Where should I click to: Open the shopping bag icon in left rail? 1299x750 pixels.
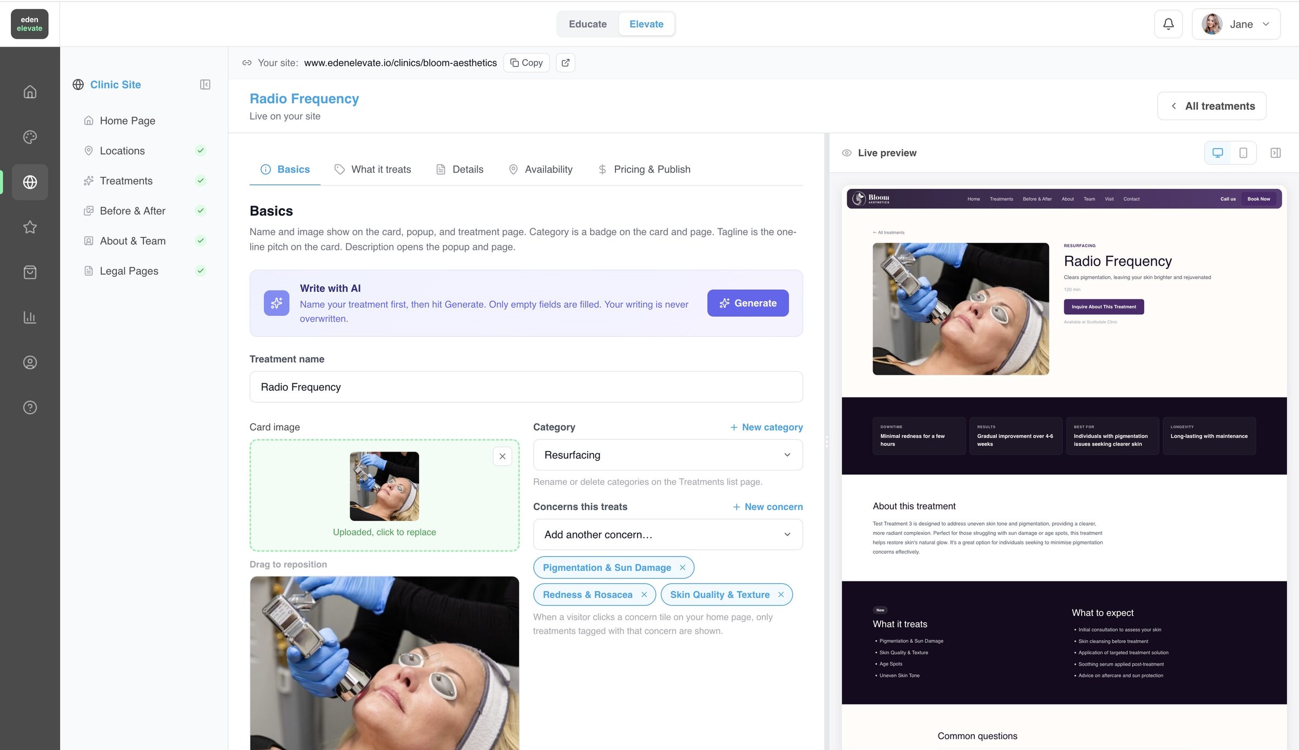(x=30, y=272)
